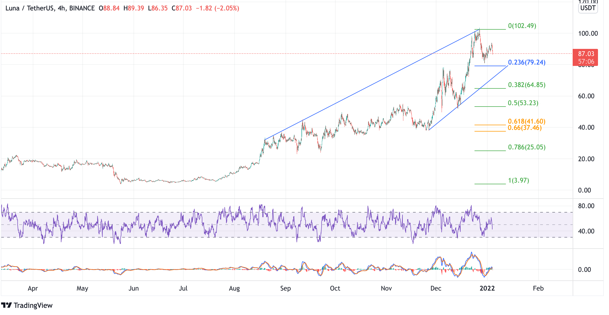The height and width of the screenshot is (315, 609).
Task: Click the 2022 marker on the time axis
Action: point(487,288)
